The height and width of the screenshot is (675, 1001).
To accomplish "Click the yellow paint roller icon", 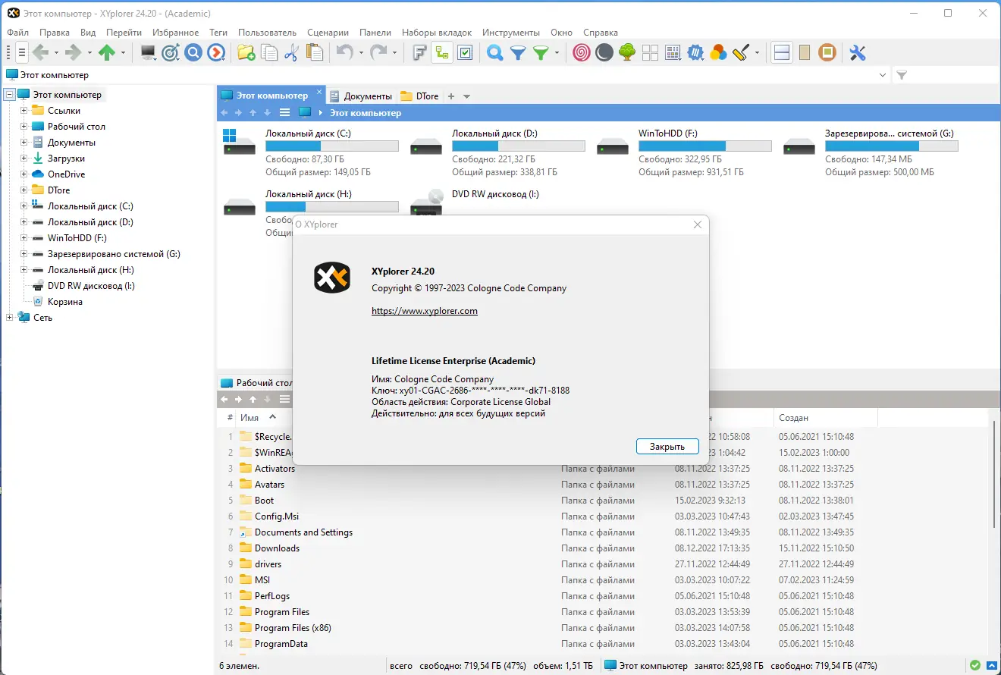I will [741, 52].
